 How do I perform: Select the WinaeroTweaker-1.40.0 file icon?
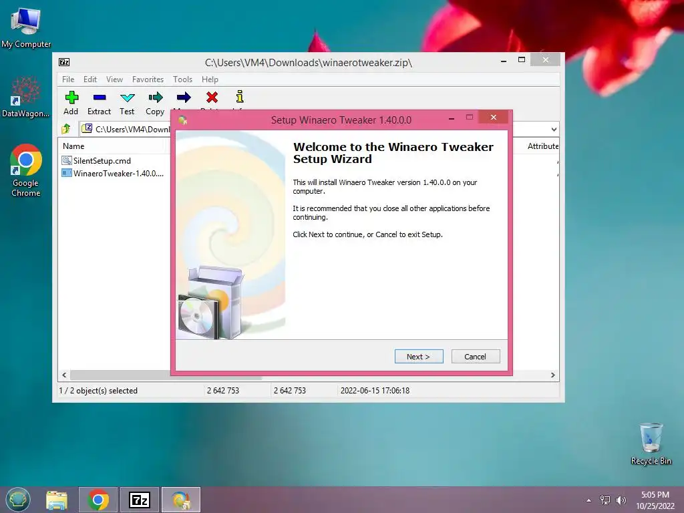click(x=67, y=173)
